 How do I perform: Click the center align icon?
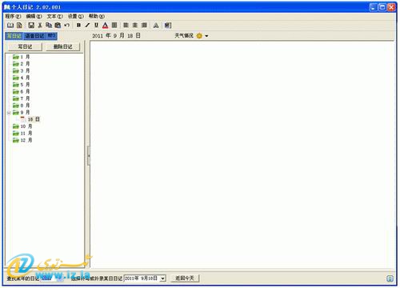135,26
